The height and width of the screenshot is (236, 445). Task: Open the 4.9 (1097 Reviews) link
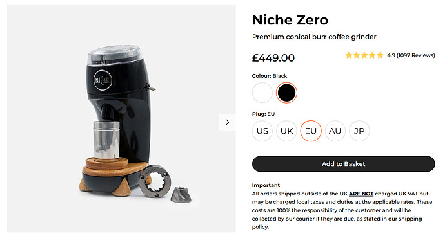point(411,55)
